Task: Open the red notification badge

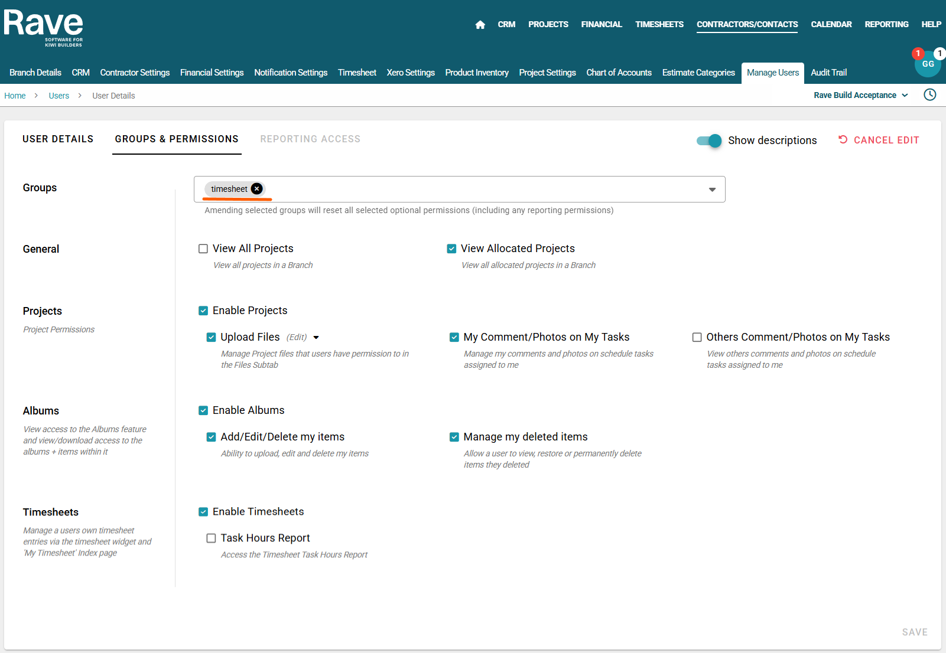Action: tap(918, 53)
